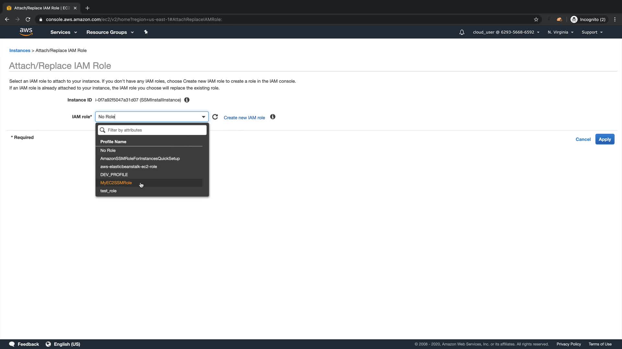Click the Apply button
Image resolution: width=622 pixels, height=349 pixels.
[605, 139]
